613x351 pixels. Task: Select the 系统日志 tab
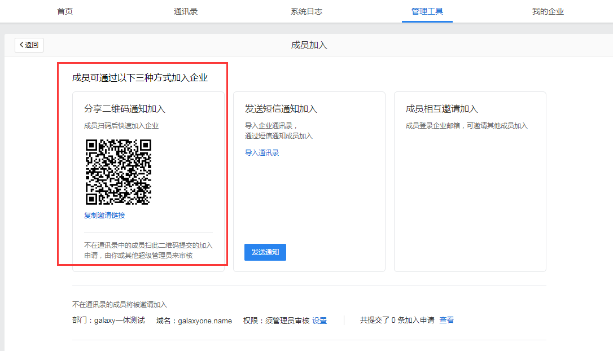[x=306, y=11]
